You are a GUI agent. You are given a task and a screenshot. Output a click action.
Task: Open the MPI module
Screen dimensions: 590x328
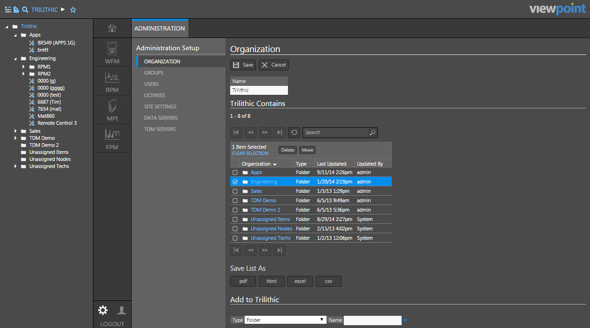click(x=112, y=109)
